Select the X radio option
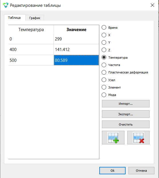 click(104, 35)
